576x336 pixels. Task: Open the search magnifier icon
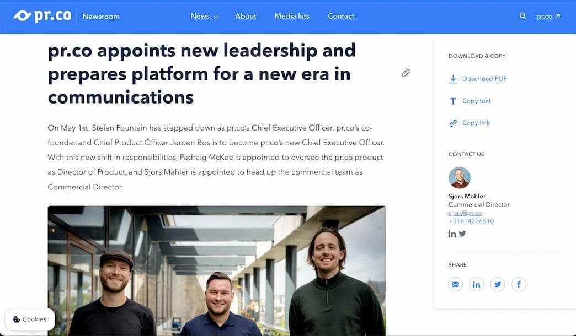(522, 16)
